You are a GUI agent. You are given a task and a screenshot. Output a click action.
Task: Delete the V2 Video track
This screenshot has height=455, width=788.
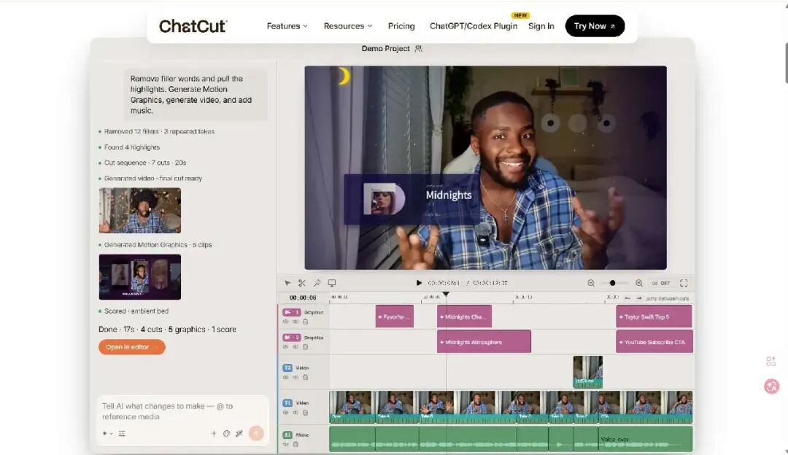tap(305, 377)
